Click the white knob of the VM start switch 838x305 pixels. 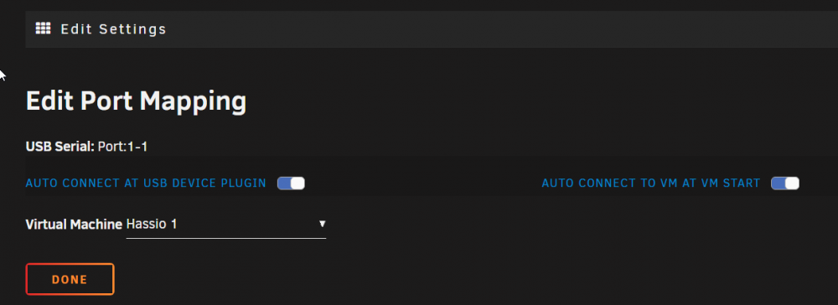click(792, 184)
